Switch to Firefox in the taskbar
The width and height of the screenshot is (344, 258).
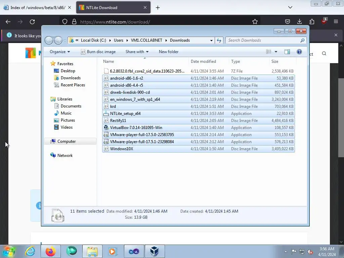pos(50,251)
